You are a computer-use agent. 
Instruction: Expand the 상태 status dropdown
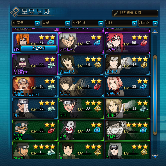pos(121,23)
